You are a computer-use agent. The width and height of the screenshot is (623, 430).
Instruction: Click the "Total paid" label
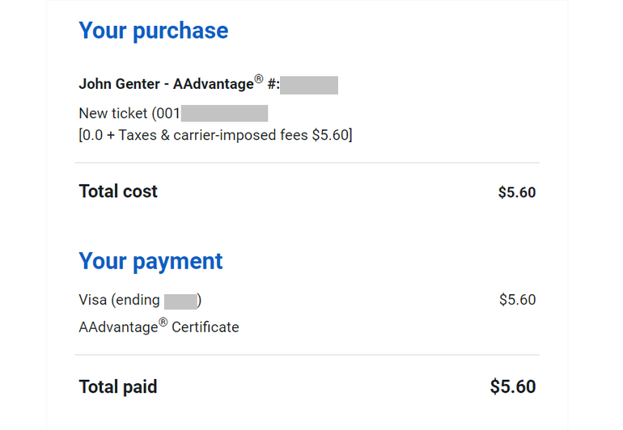[x=118, y=387]
